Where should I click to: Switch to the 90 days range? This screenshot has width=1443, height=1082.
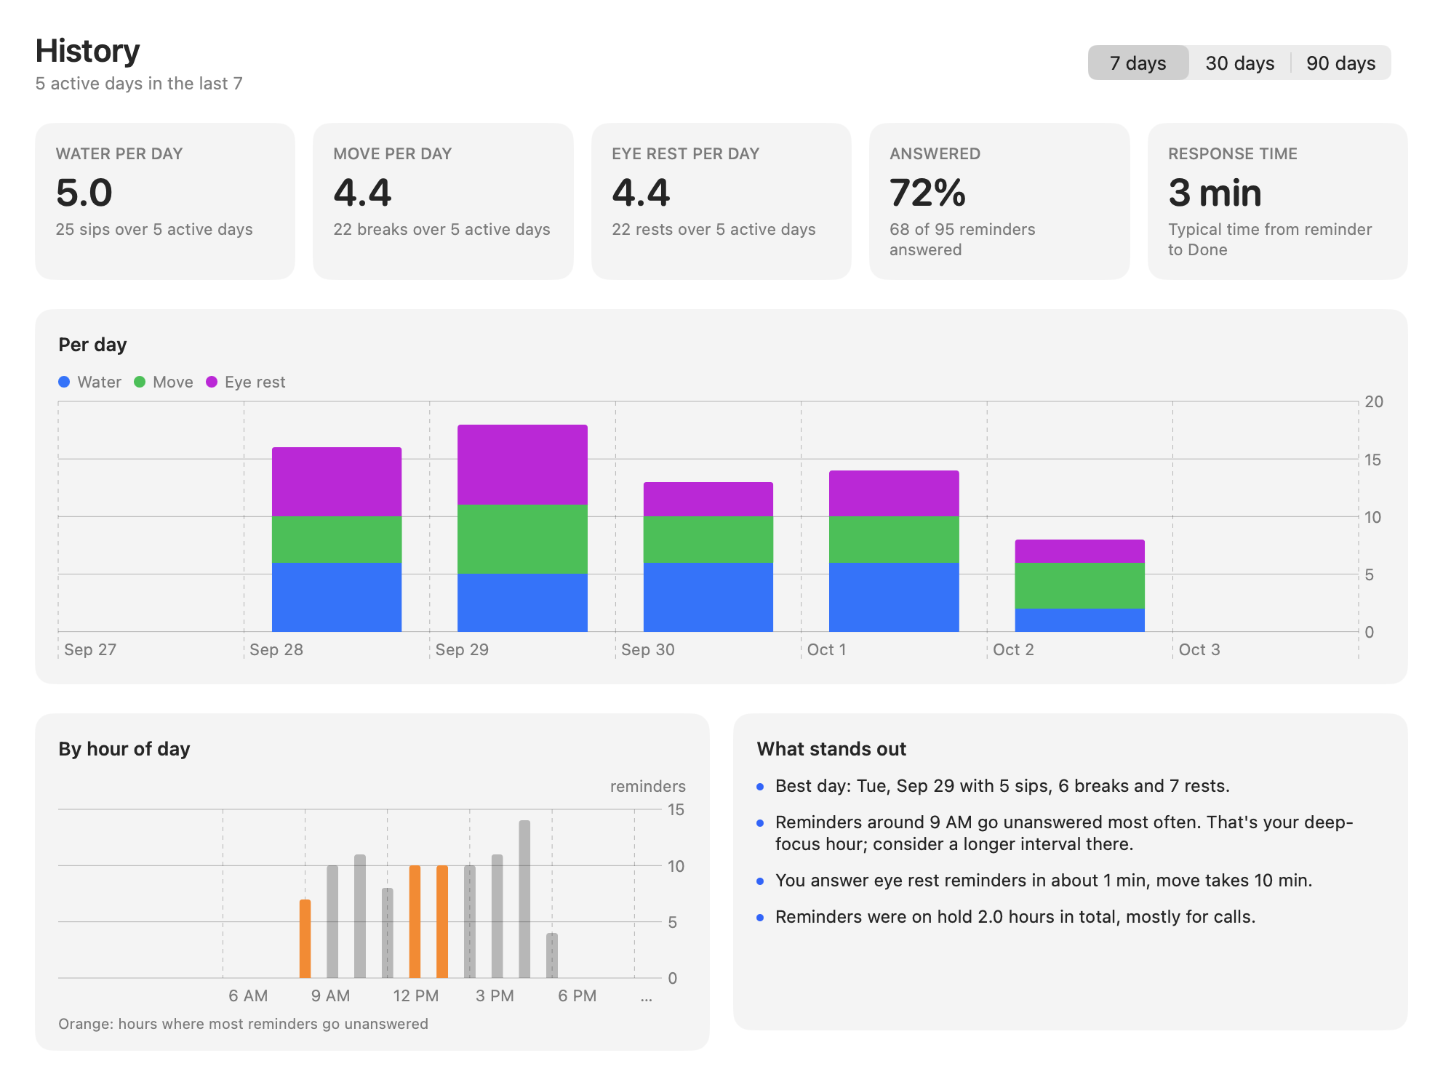1340,63
